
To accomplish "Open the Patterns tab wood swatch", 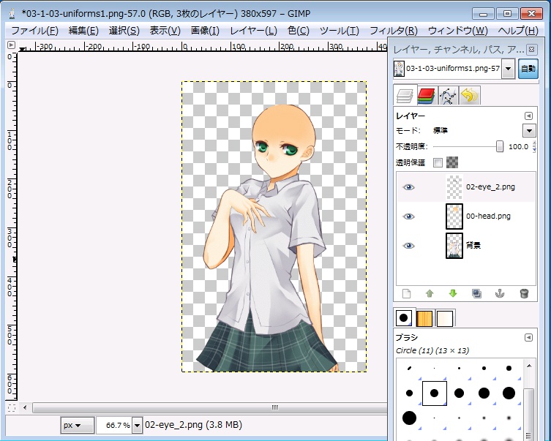I will [x=424, y=318].
